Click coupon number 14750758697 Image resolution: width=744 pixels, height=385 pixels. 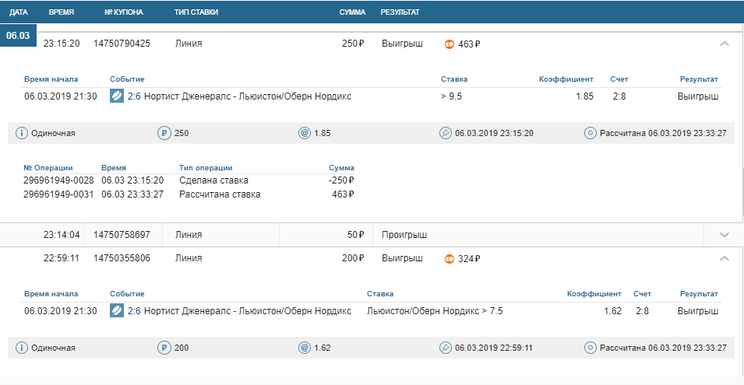coord(122,235)
